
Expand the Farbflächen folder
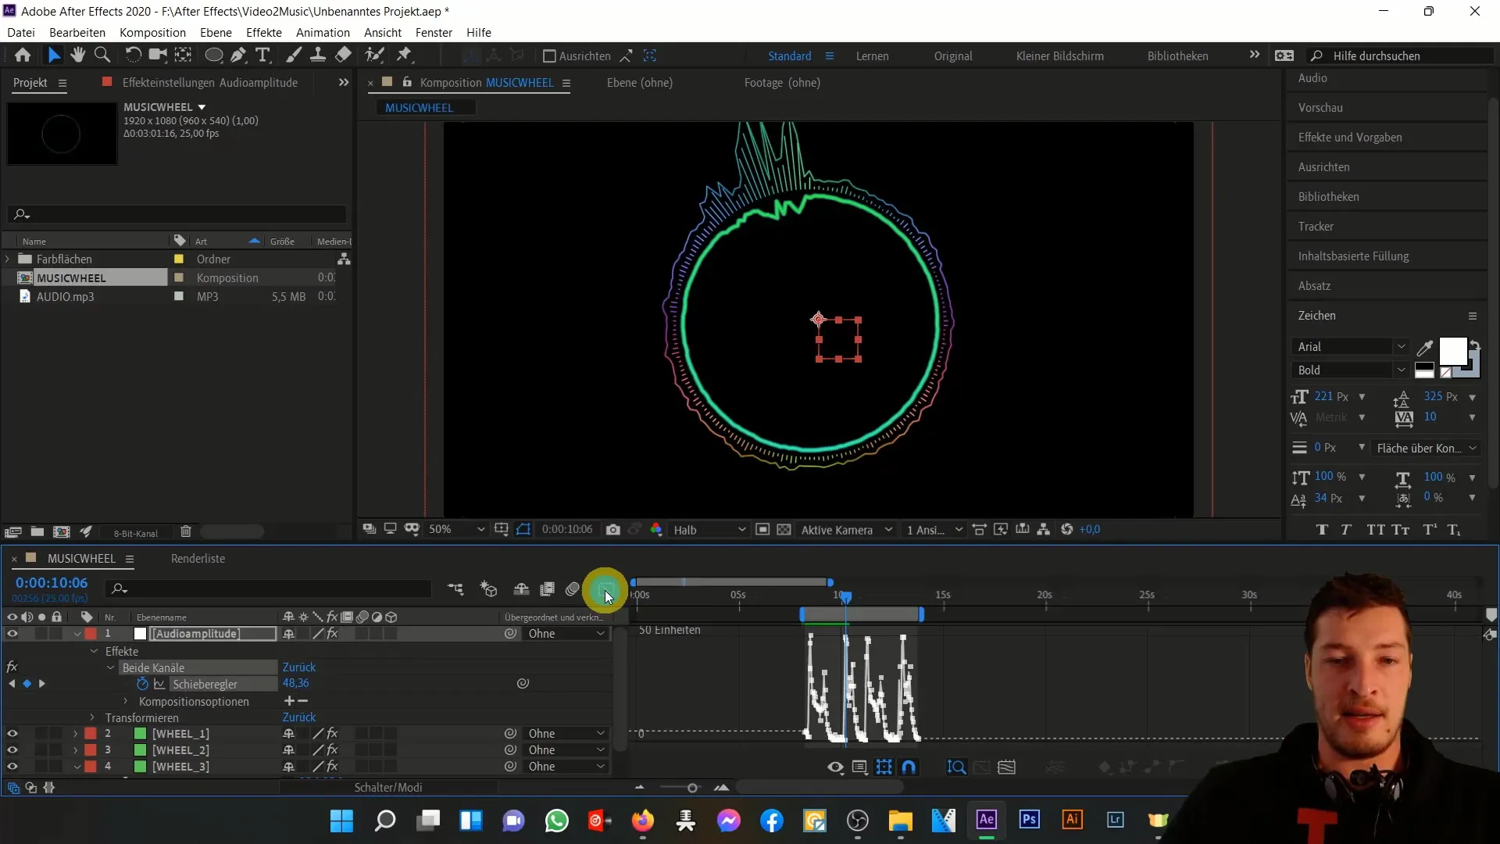pos(8,259)
